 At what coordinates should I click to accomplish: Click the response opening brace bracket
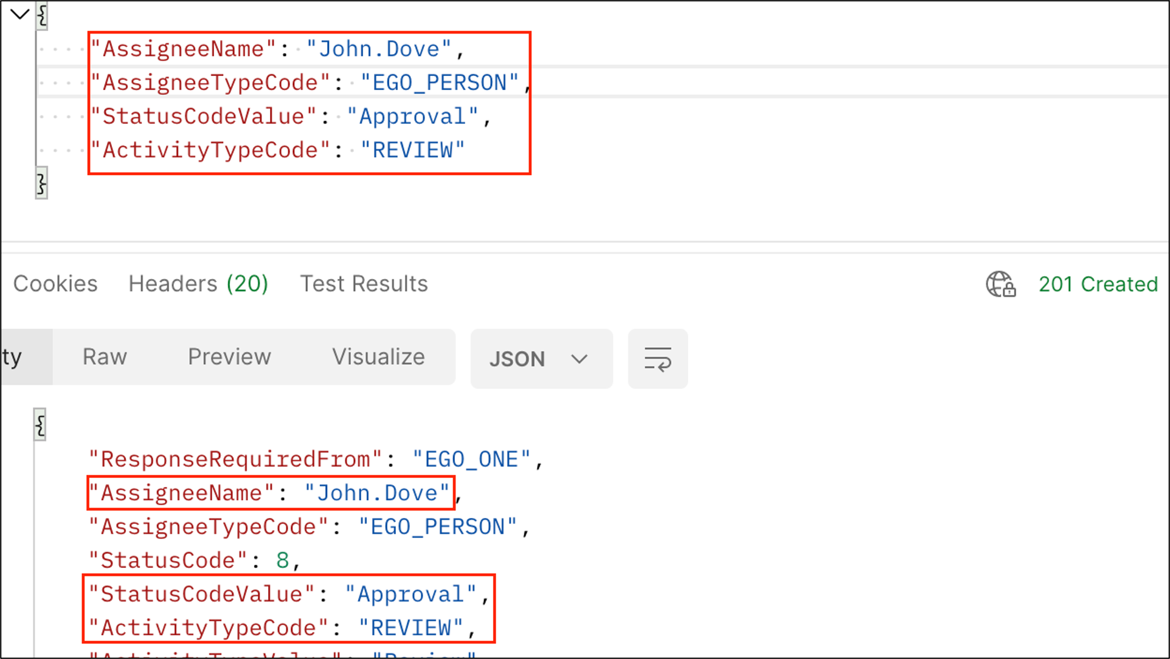tap(40, 424)
